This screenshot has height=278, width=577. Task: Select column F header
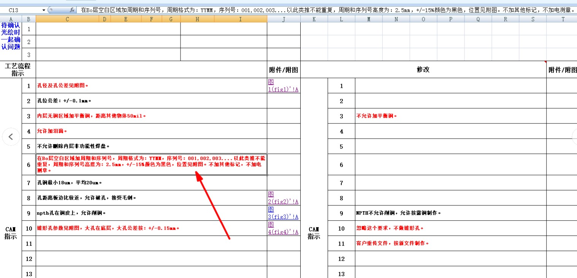pyautogui.click(x=152, y=19)
